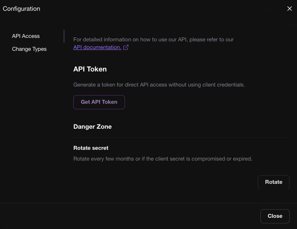The height and width of the screenshot is (229, 297).
Task: Click the Rotate secret label
Action: point(91,148)
